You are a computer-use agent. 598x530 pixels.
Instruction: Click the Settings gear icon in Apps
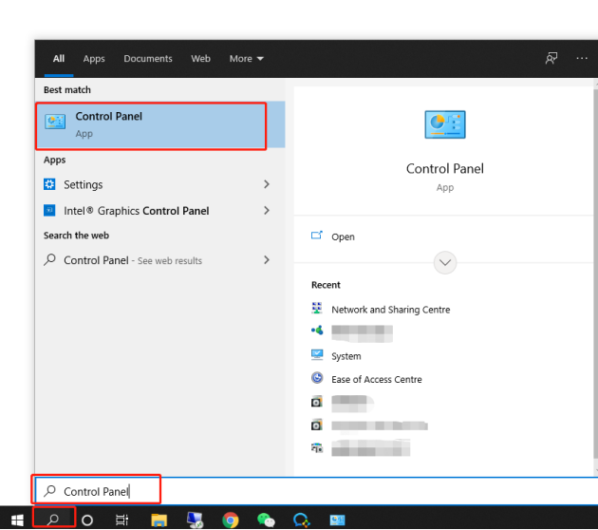click(x=49, y=184)
